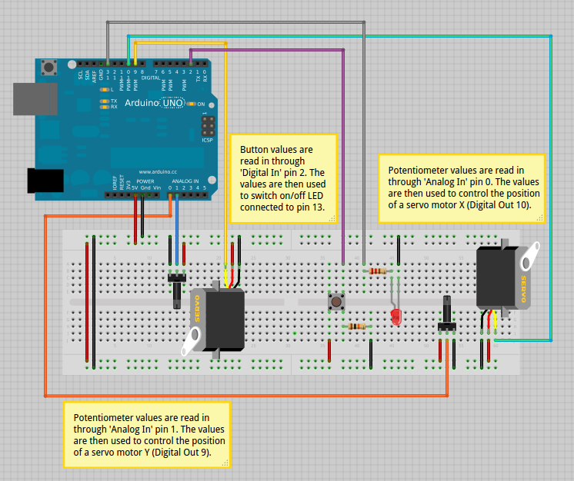
Task: Select the note about servo motor Y
Action: coord(146,435)
